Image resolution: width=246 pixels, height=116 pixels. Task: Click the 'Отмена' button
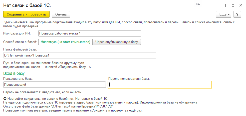[x=61, y=14]
